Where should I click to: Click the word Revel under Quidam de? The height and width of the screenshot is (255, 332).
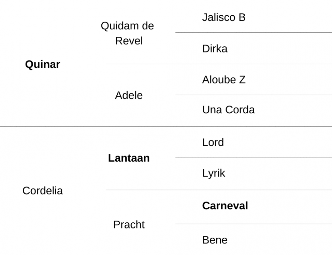129,41
